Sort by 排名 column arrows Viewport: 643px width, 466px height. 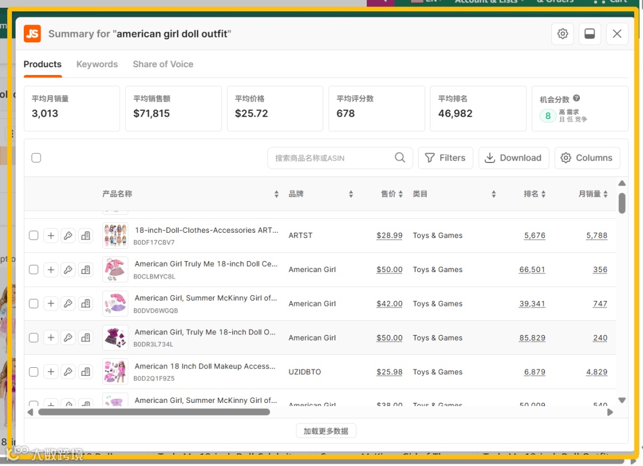coord(544,194)
